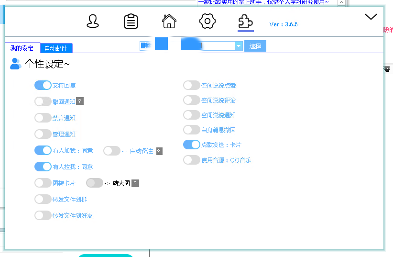Image resolution: width=393 pixels, height=257 pixels.
Task: Turn off 有人加我:同意 toggle
Action: (43, 150)
